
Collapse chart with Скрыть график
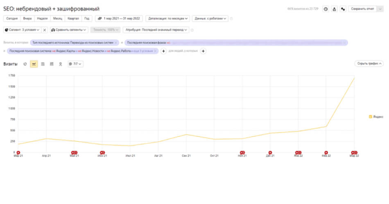coord(369,64)
